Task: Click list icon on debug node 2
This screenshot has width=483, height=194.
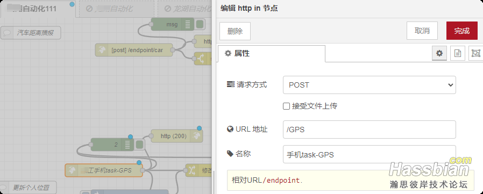Action: (127, 145)
